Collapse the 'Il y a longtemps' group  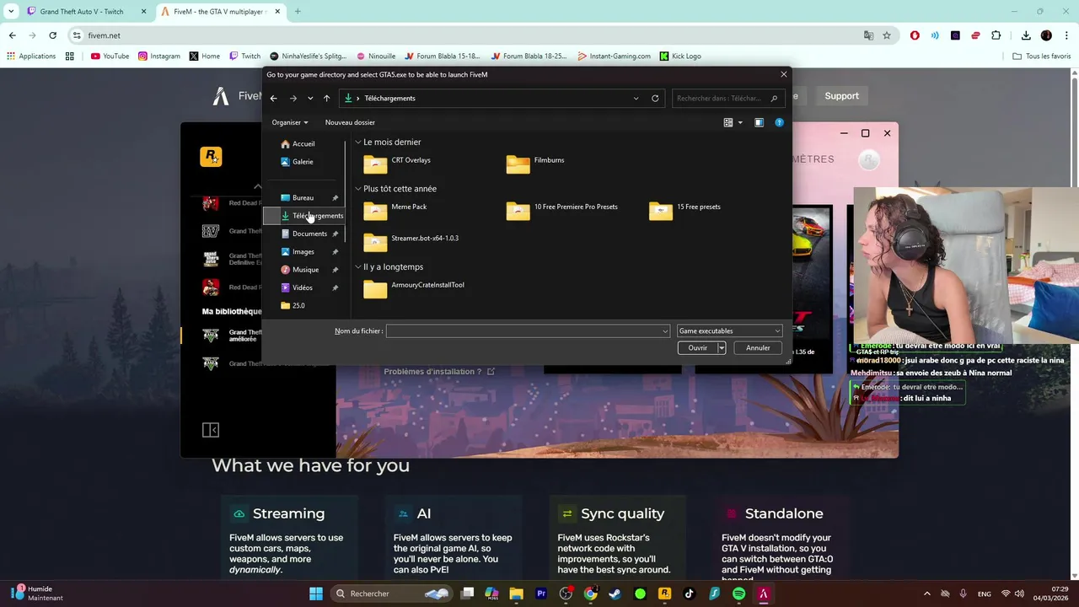[358, 267]
